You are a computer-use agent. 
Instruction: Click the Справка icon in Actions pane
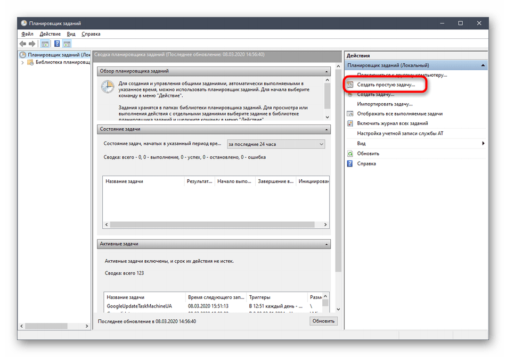click(350, 164)
